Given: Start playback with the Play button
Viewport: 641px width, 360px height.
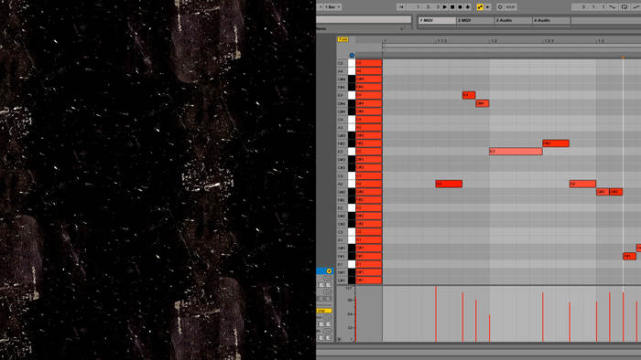Looking at the screenshot, I should 445,7.
